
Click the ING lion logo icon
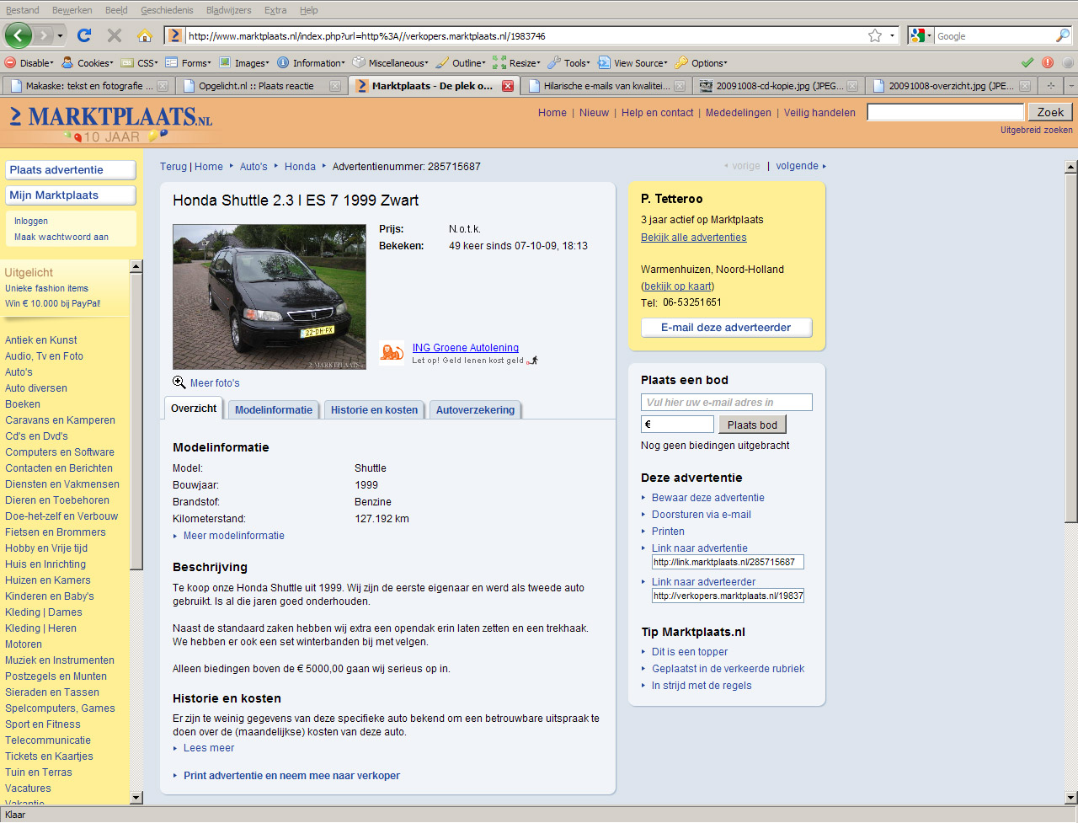coord(391,353)
